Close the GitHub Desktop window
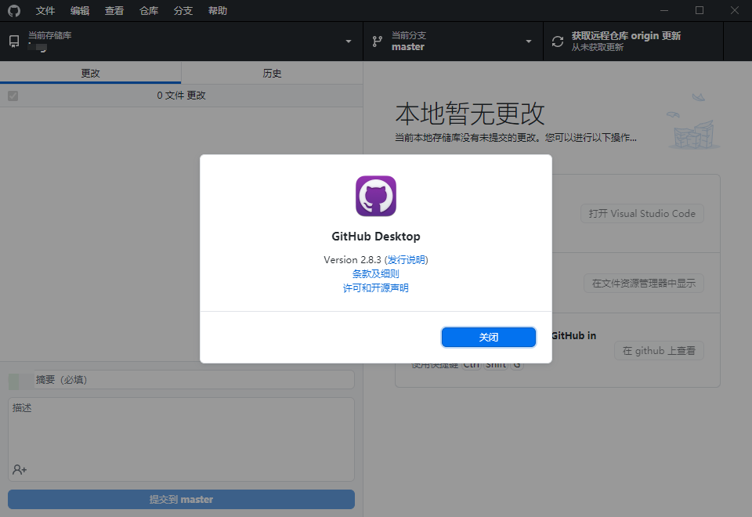Image resolution: width=752 pixels, height=517 pixels. 734,10
